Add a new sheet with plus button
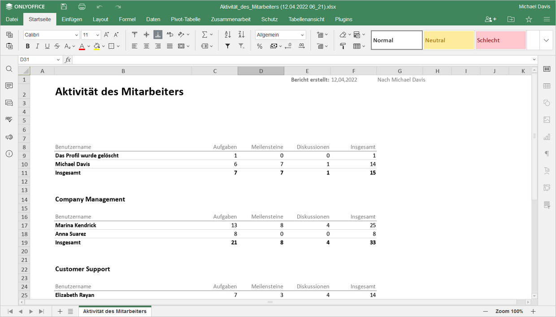The image size is (556, 317). pyautogui.click(x=60, y=311)
